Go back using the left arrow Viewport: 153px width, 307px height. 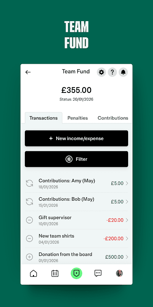point(28,72)
